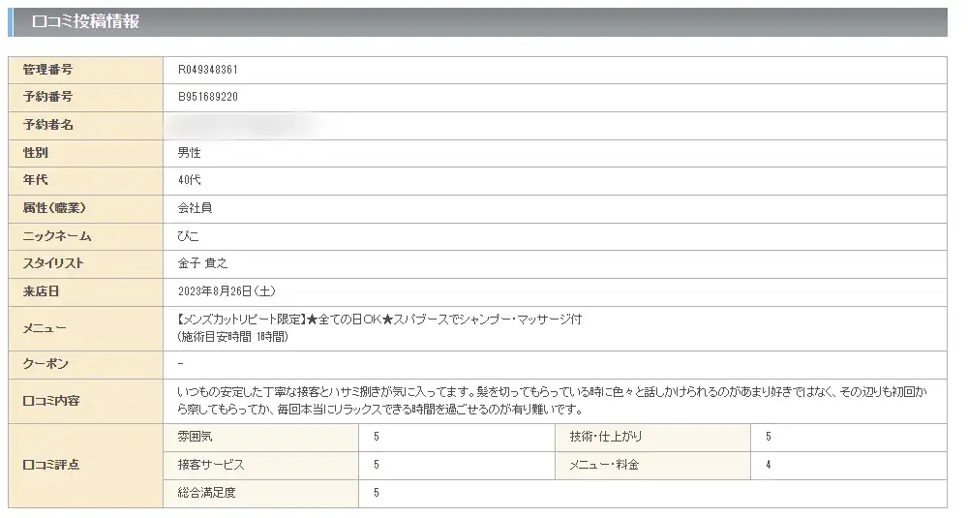This screenshot has height=518, width=968.
Task: Click the blurred 予約者名 value
Action: pos(245,126)
